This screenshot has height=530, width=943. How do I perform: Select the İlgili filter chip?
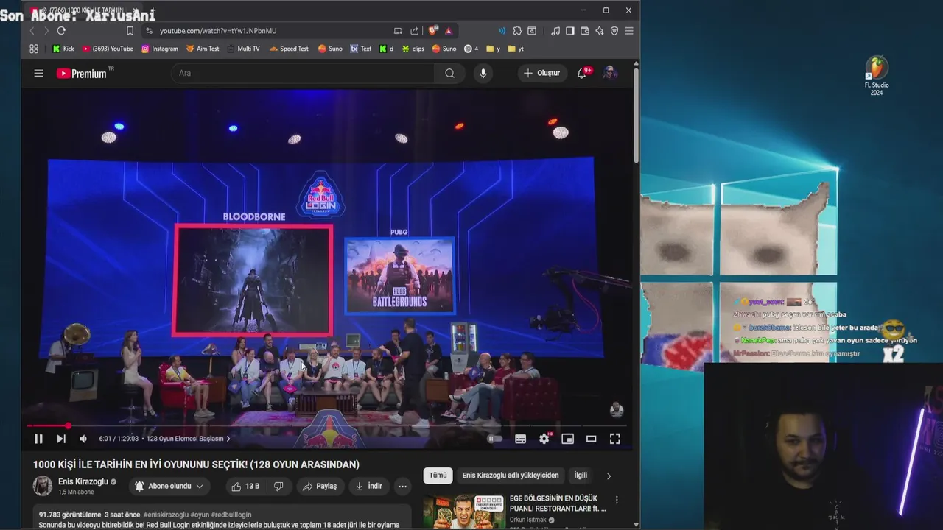click(581, 476)
